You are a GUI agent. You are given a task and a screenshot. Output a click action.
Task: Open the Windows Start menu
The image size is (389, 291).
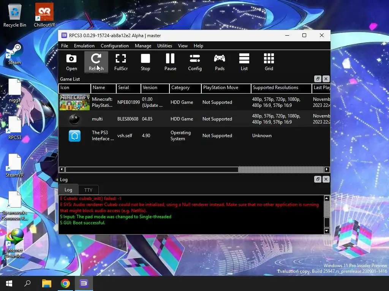tap(9, 283)
